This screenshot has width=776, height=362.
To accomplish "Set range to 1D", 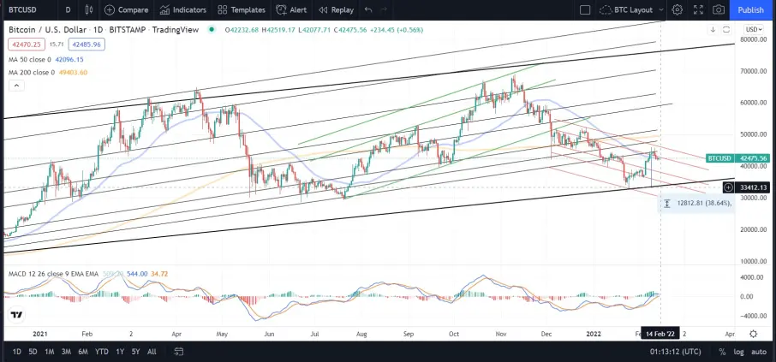I will tap(16, 352).
